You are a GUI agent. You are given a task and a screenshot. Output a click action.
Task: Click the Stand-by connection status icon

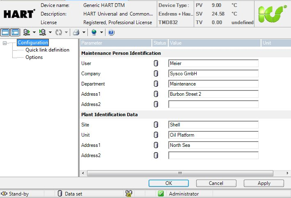(5, 194)
